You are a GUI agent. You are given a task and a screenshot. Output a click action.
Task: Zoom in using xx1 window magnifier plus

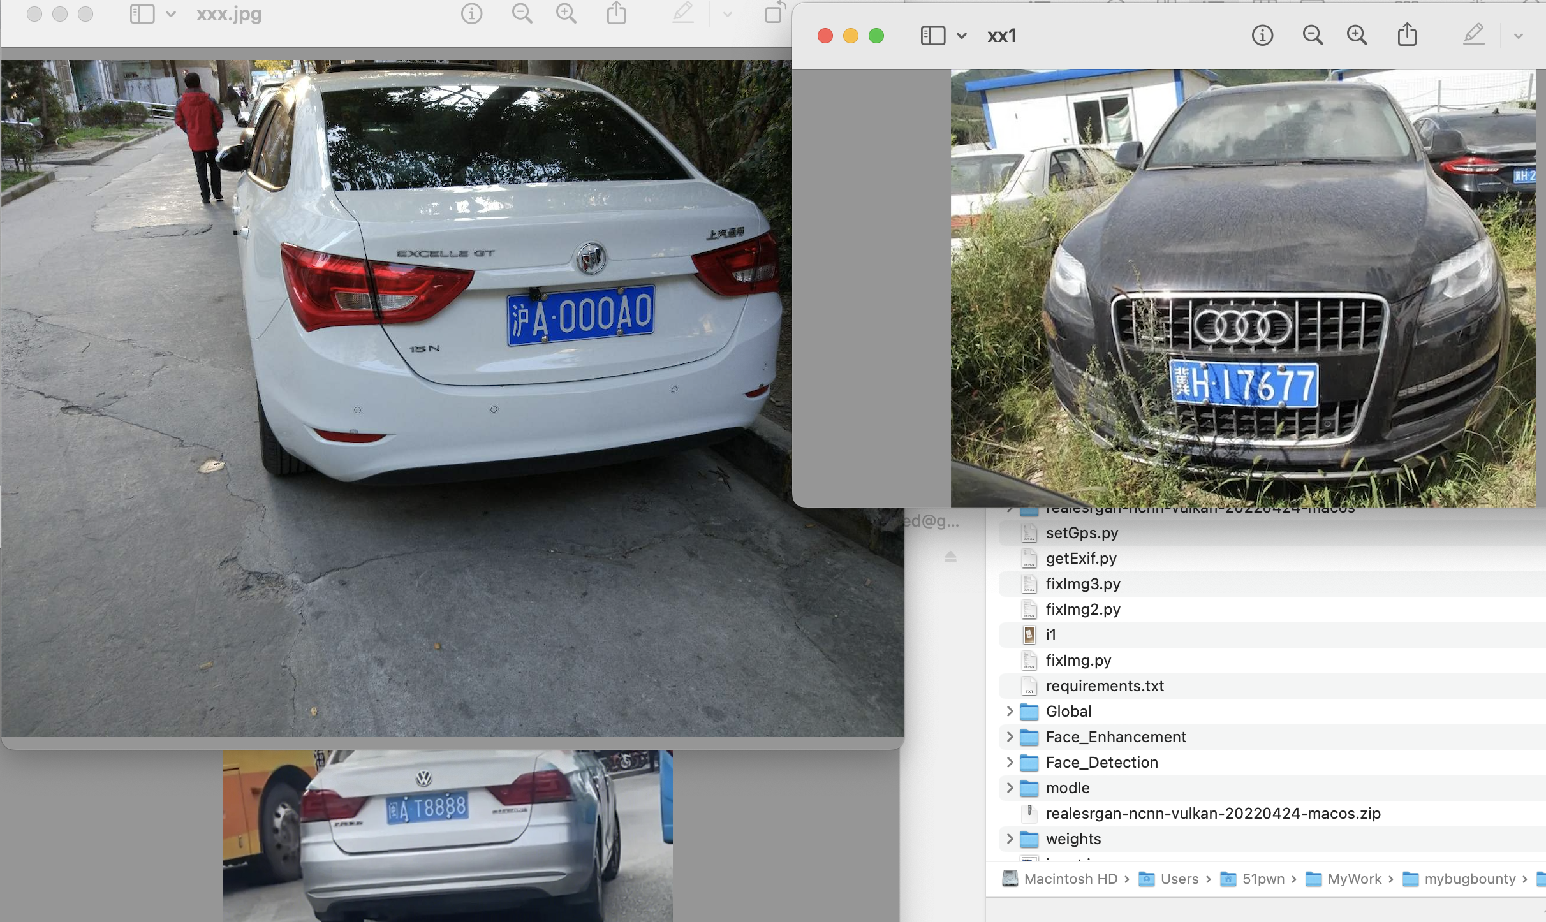(x=1357, y=35)
